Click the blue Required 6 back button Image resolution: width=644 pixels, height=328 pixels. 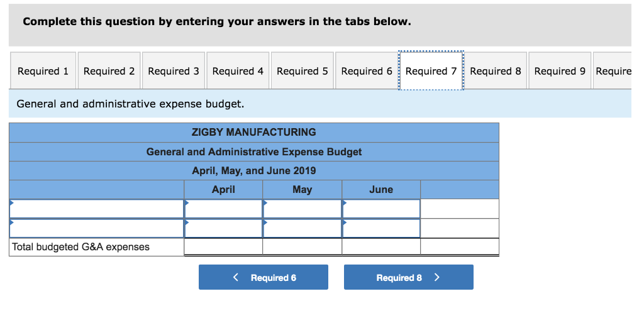pyautogui.click(x=264, y=277)
